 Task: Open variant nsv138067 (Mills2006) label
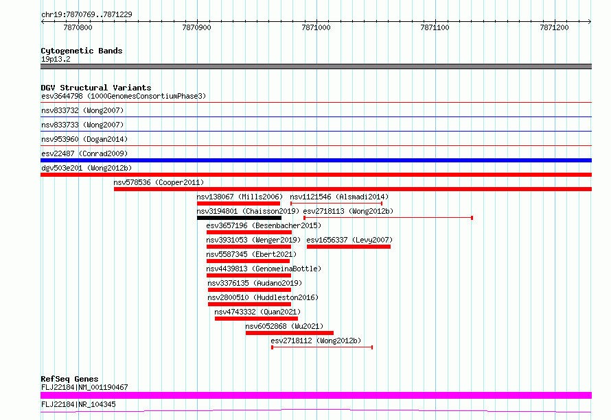[240, 197]
